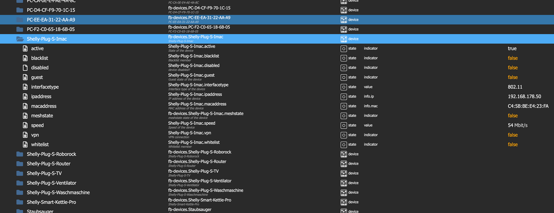Click device type icon in Shelly-Plug-S-Imac row
554x213 pixels.
[343, 39]
